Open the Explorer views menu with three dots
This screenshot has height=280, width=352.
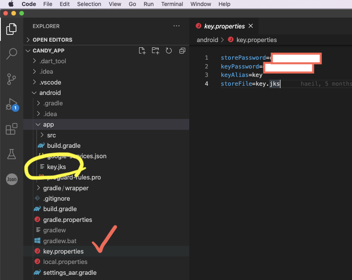tap(176, 26)
